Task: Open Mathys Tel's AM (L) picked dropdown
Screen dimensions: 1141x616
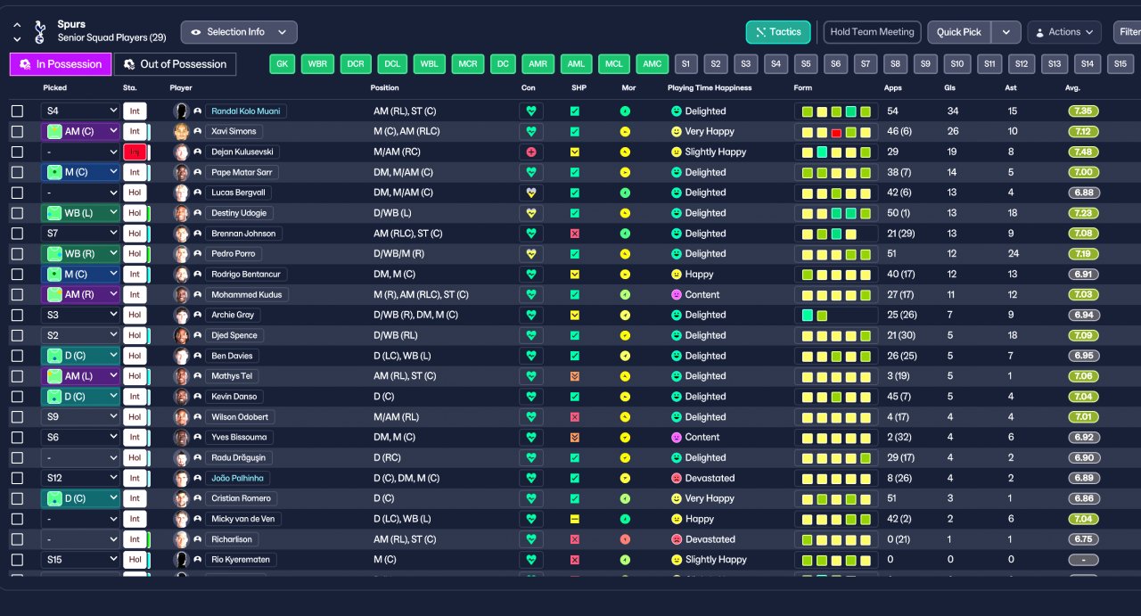Action: [x=80, y=376]
